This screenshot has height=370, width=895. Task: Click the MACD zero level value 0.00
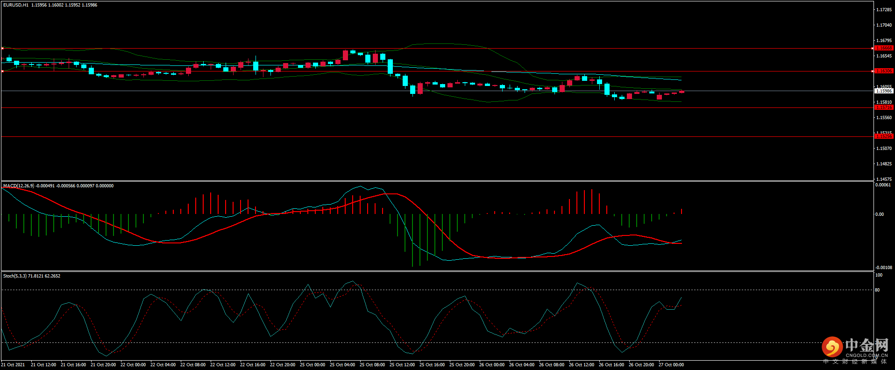[x=880, y=214]
